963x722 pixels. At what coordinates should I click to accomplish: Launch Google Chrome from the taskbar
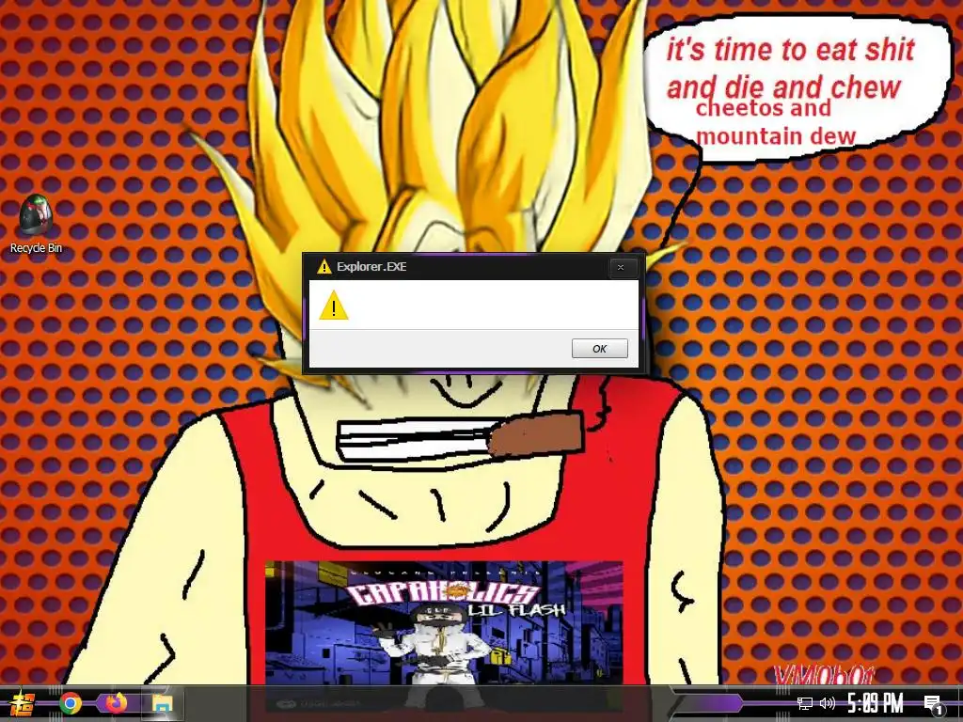70,703
